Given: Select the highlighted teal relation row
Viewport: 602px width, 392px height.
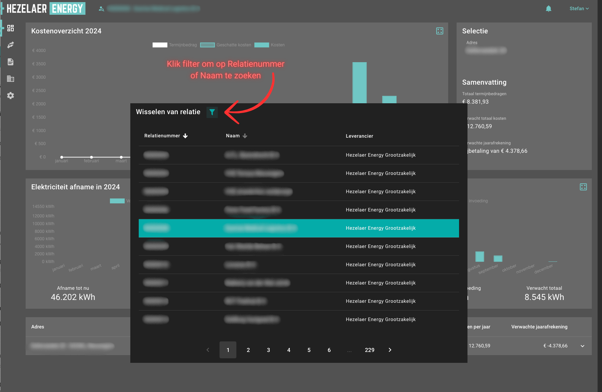Looking at the screenshot, I should click(299, 228).
